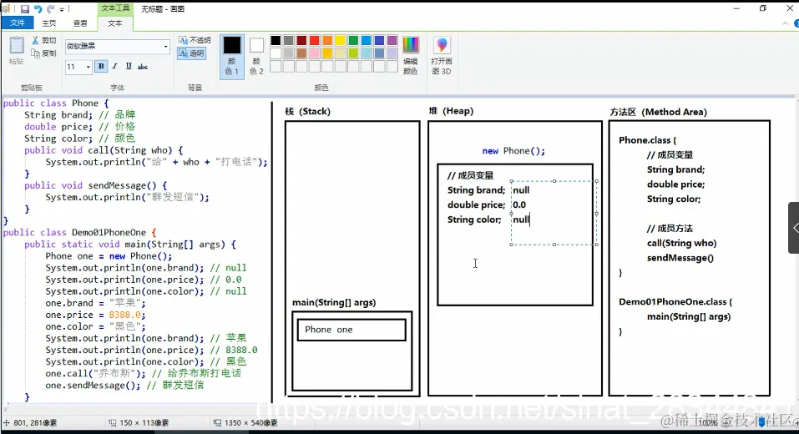Pick the orange palette swatch

click(327, 40)
